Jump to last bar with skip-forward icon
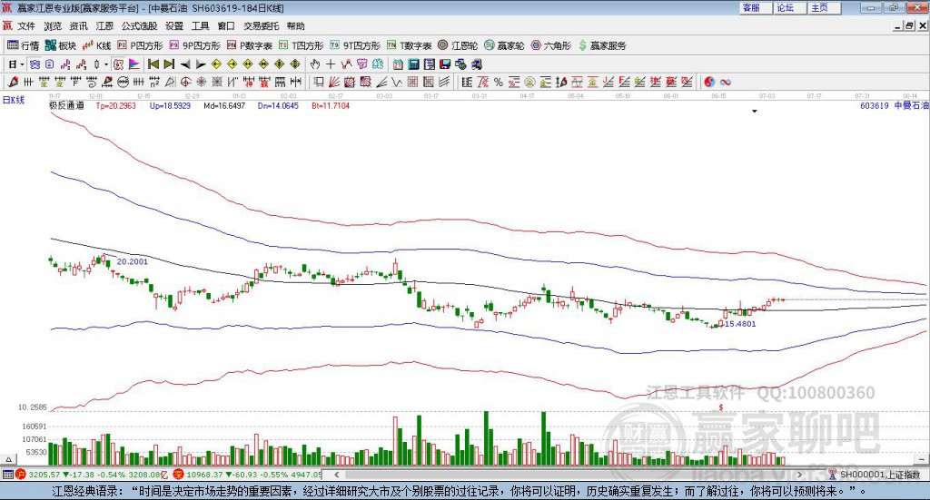 click(x=169, y=64)
